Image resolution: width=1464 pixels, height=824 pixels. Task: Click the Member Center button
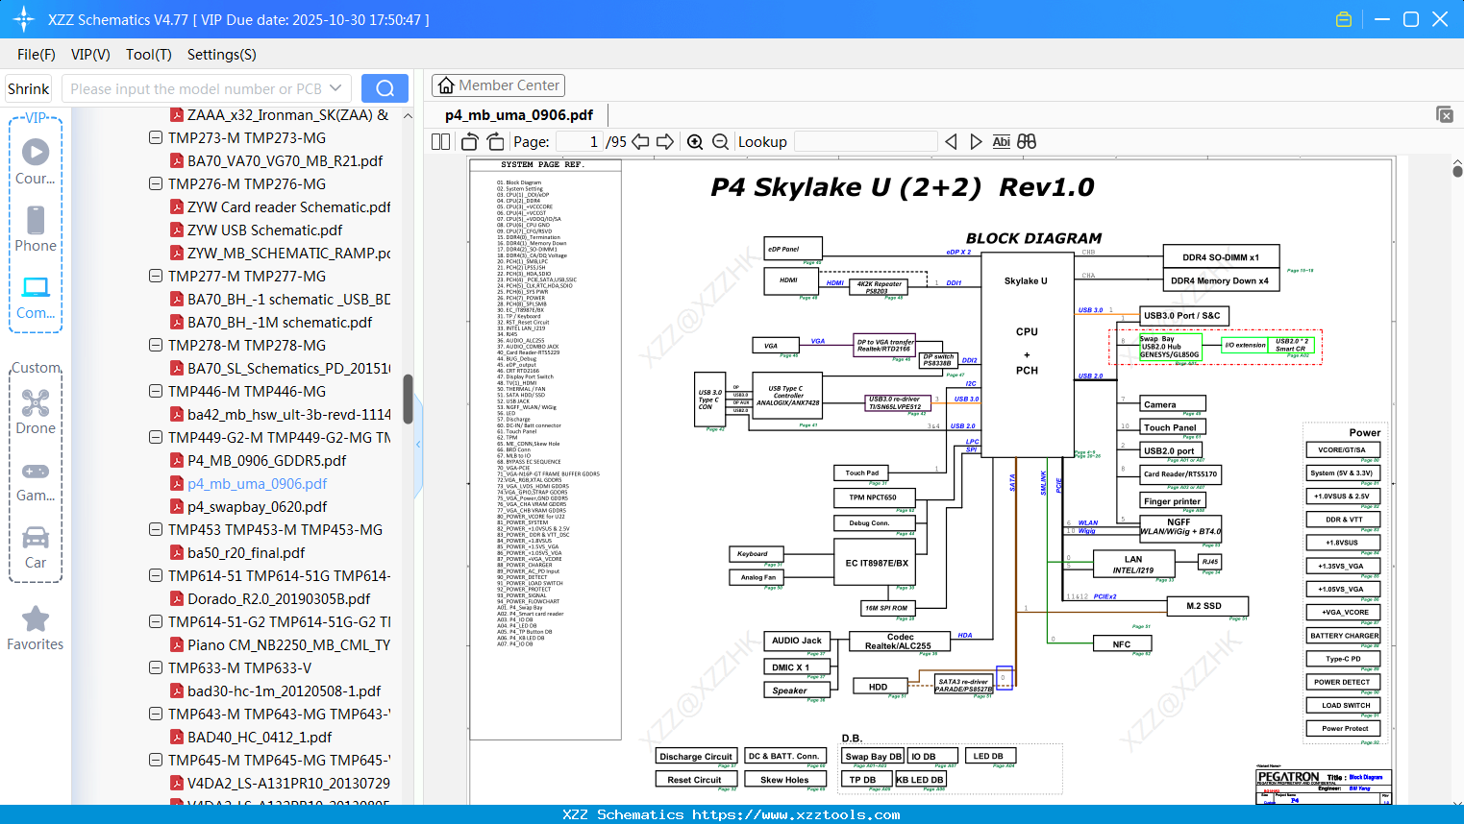(498, 85)
